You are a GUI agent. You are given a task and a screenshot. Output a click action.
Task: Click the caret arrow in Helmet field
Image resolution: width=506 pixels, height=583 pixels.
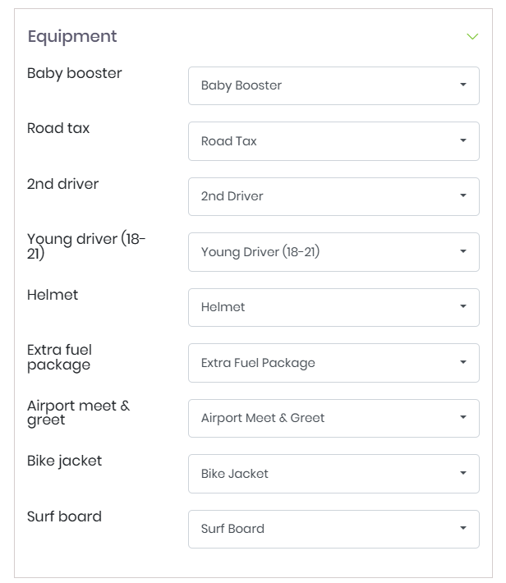pos(463,307)
